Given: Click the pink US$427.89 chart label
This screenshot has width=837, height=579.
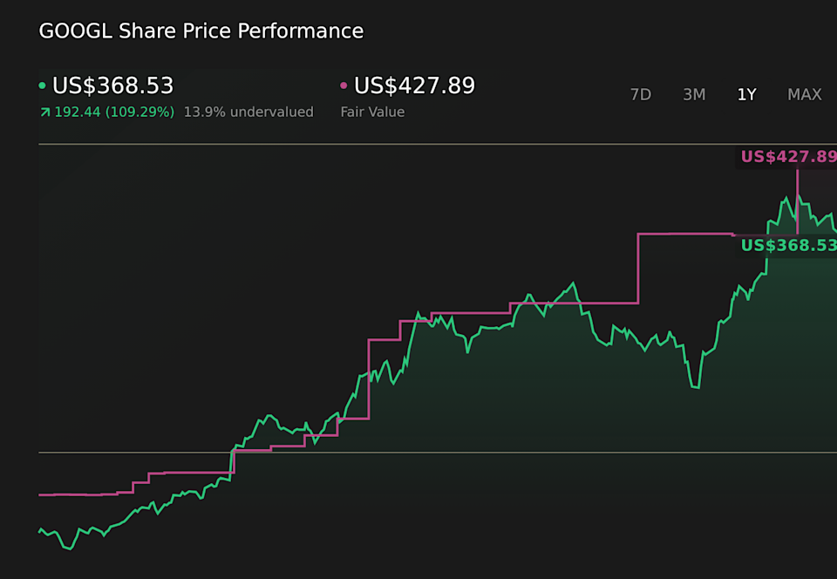Looking at the screenshot, I should 788,156.
